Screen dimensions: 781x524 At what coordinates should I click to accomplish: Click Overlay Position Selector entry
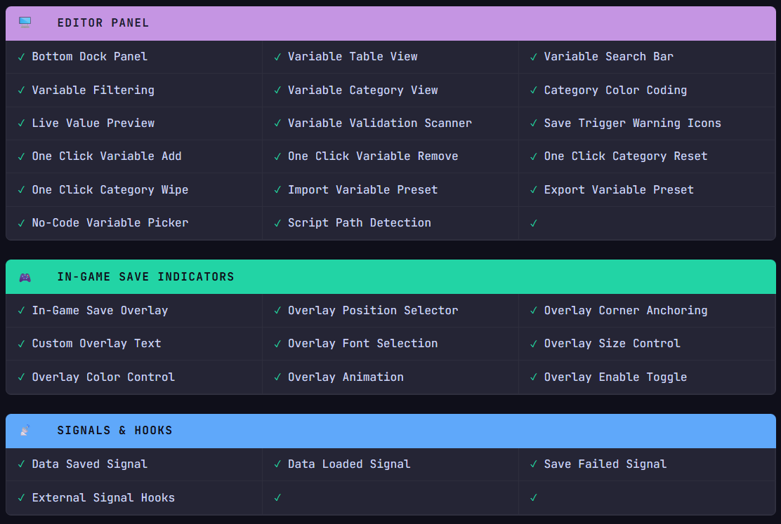pos(372,311)
